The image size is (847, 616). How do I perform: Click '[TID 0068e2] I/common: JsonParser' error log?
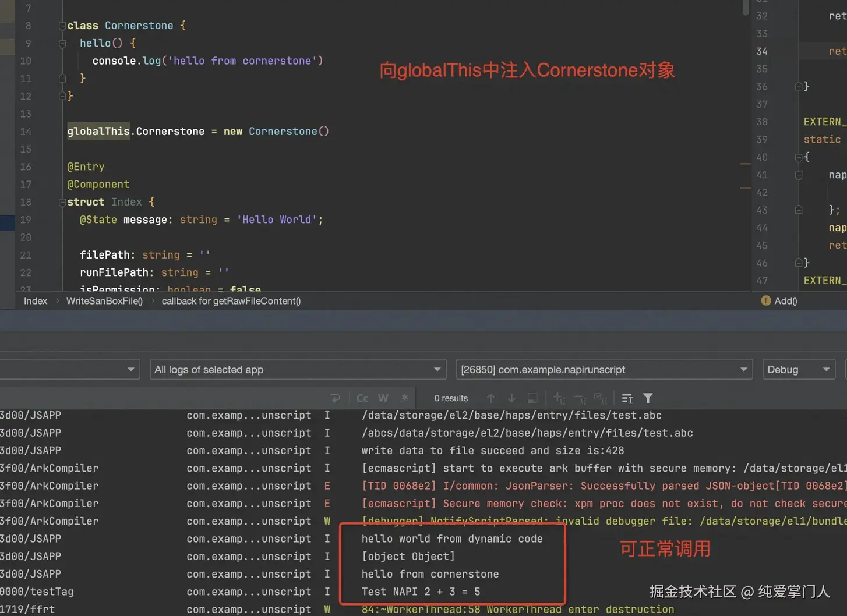(x=604, y=486)
